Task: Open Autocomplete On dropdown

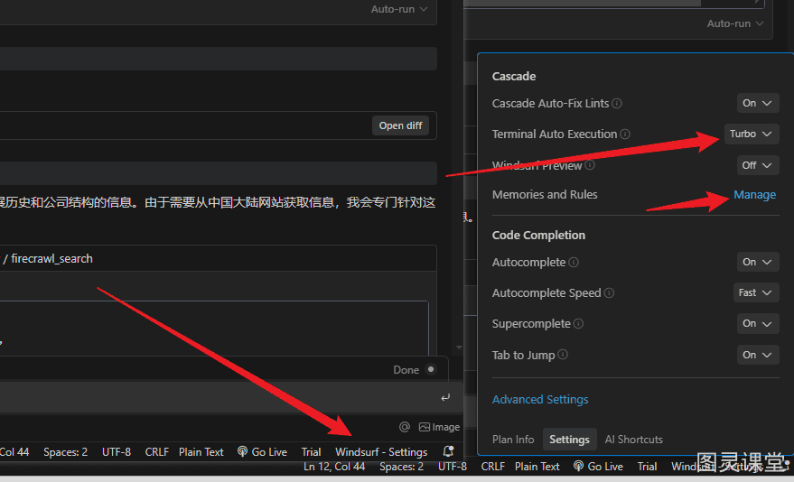Action: point(758,262)
